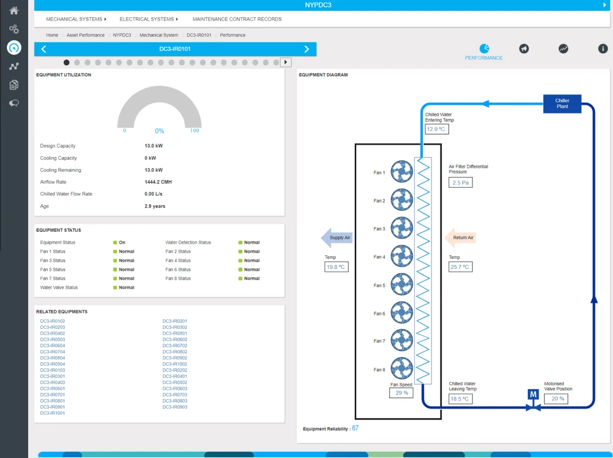Screen dimensions: 613x458
Task: Click the Fan 4 icon in diagram
Action: [401, 256]
